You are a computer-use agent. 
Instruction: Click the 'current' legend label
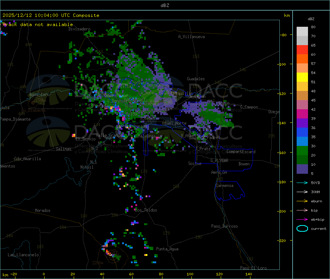[x=319, y=228]
